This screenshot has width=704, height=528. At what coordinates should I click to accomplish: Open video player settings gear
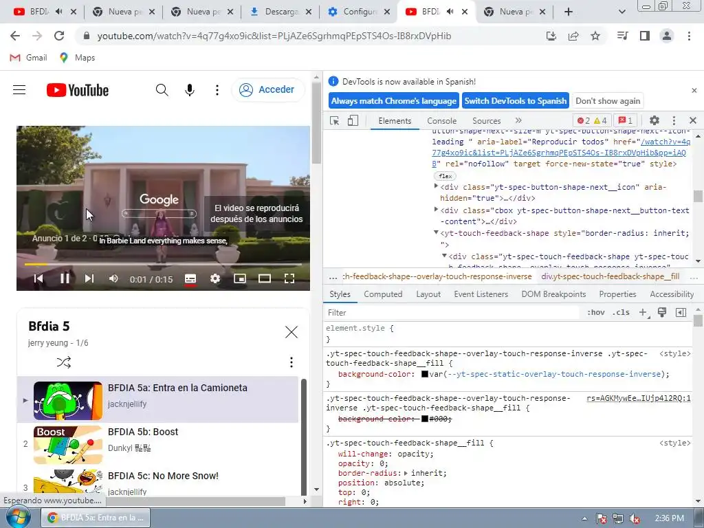coord(215,279)
